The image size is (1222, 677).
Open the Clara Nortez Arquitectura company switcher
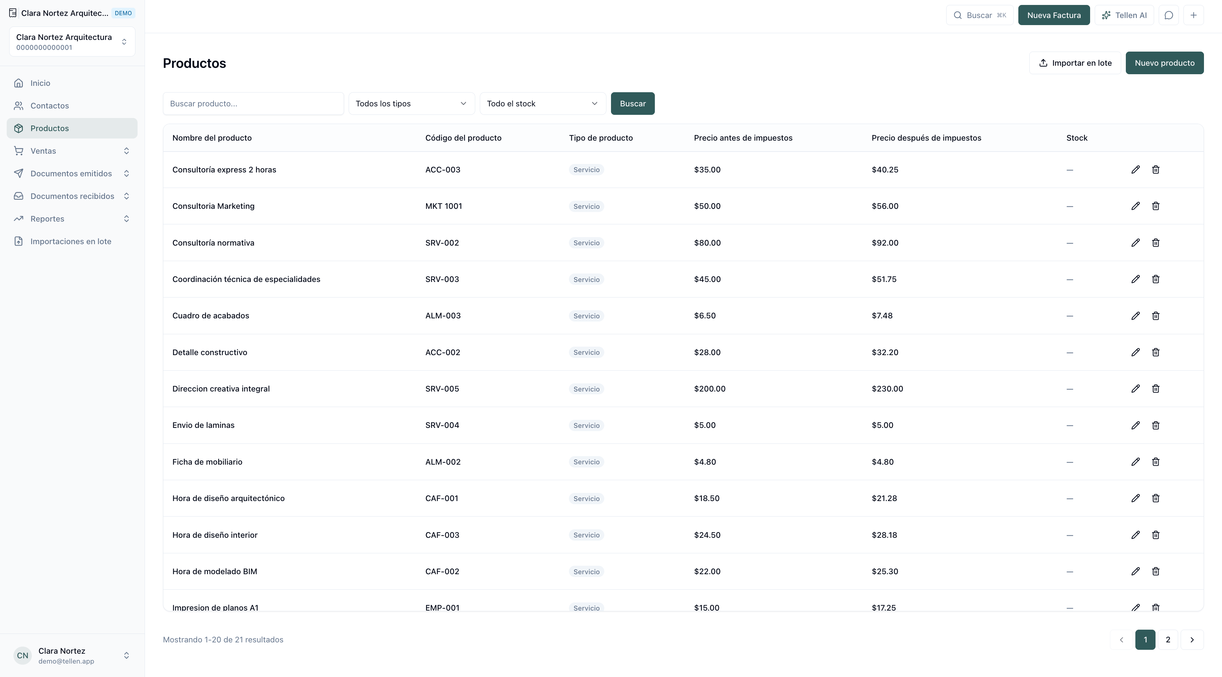point(72,42)
